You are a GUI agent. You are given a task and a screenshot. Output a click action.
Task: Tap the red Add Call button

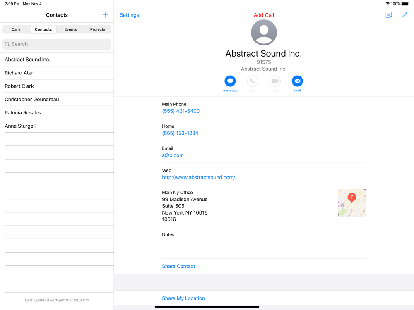click(x=264, y=15)
